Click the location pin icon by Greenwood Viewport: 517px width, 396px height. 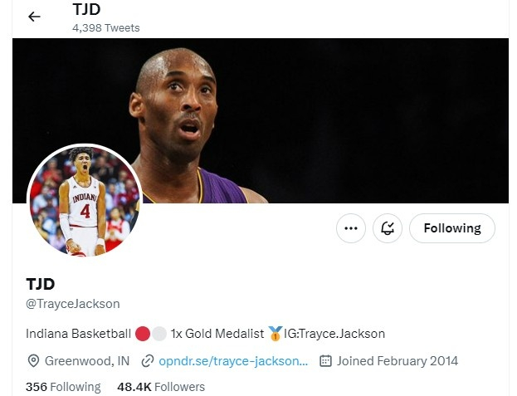click(33, 361)
